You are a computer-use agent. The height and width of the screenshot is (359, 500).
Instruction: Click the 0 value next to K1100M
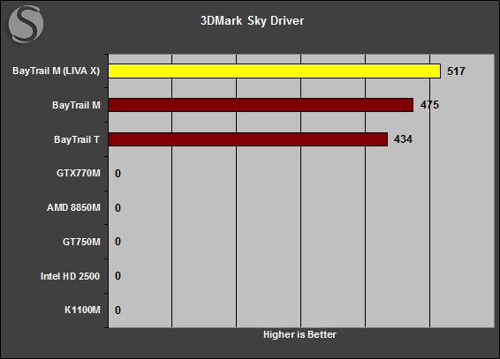pyautogui.click(x=118, y=310)
